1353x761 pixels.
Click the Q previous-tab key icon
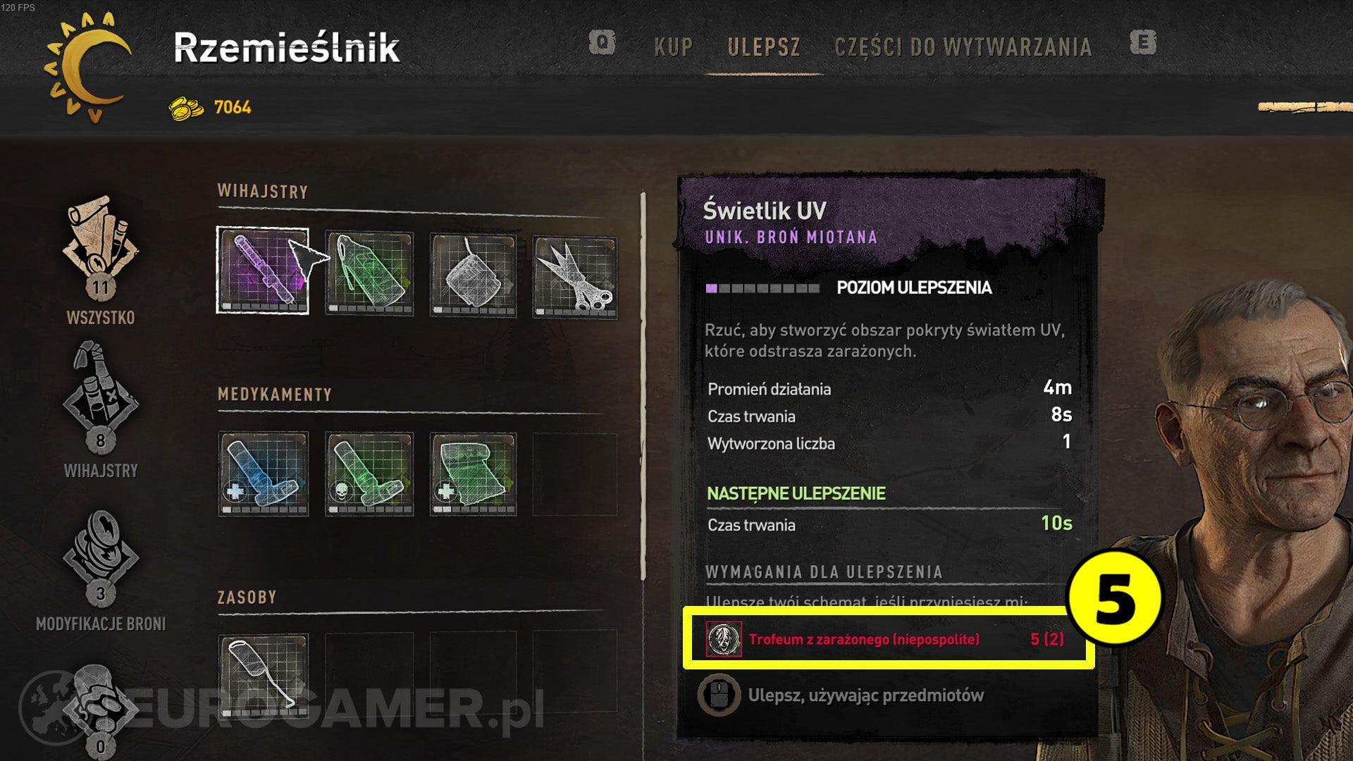602,43
